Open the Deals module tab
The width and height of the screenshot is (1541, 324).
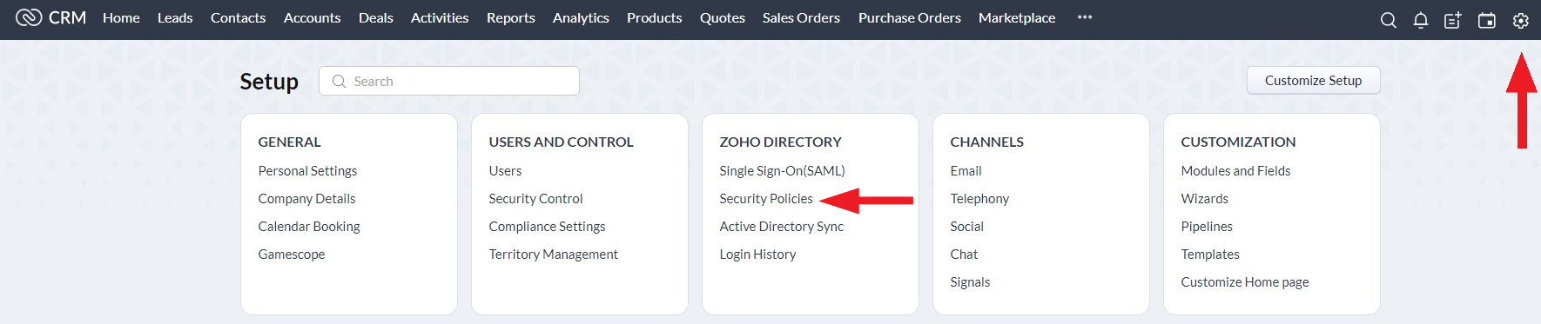[x=375, y=17]
